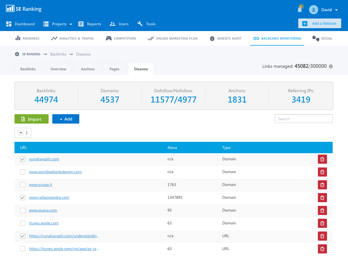Select the Disavow tab

coord(141,69)
